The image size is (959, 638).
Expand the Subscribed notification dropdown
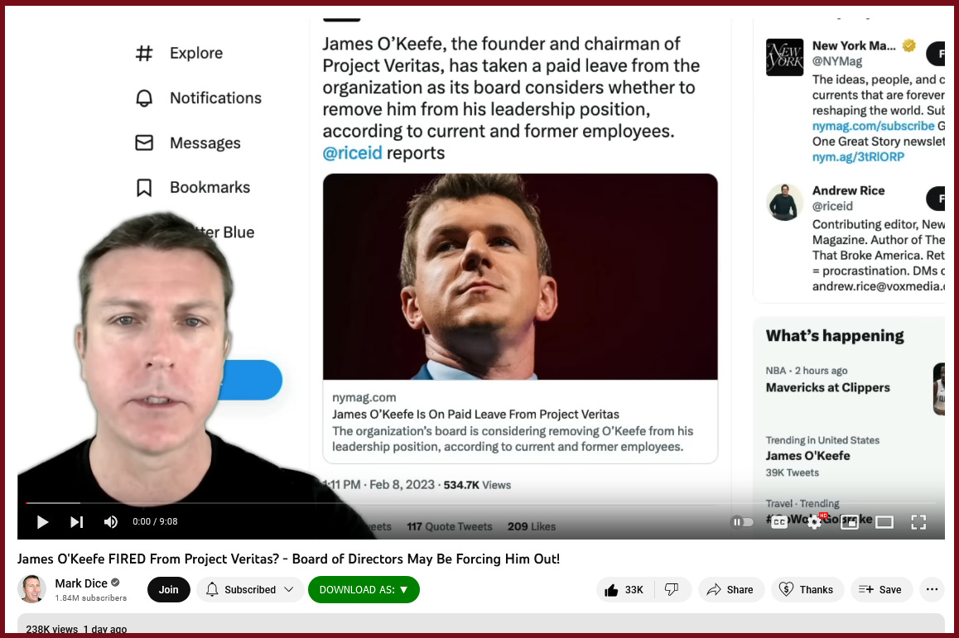coord(250,590)
